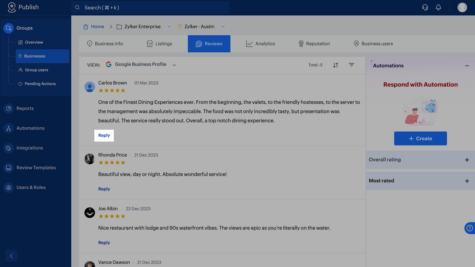475x267 pixels.
Task: Open the Google Business Profile view dropdown
Action: [174, 65]
